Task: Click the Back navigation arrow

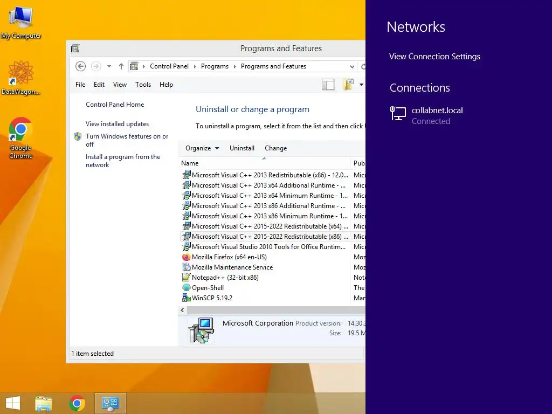Action: (81, 66)
